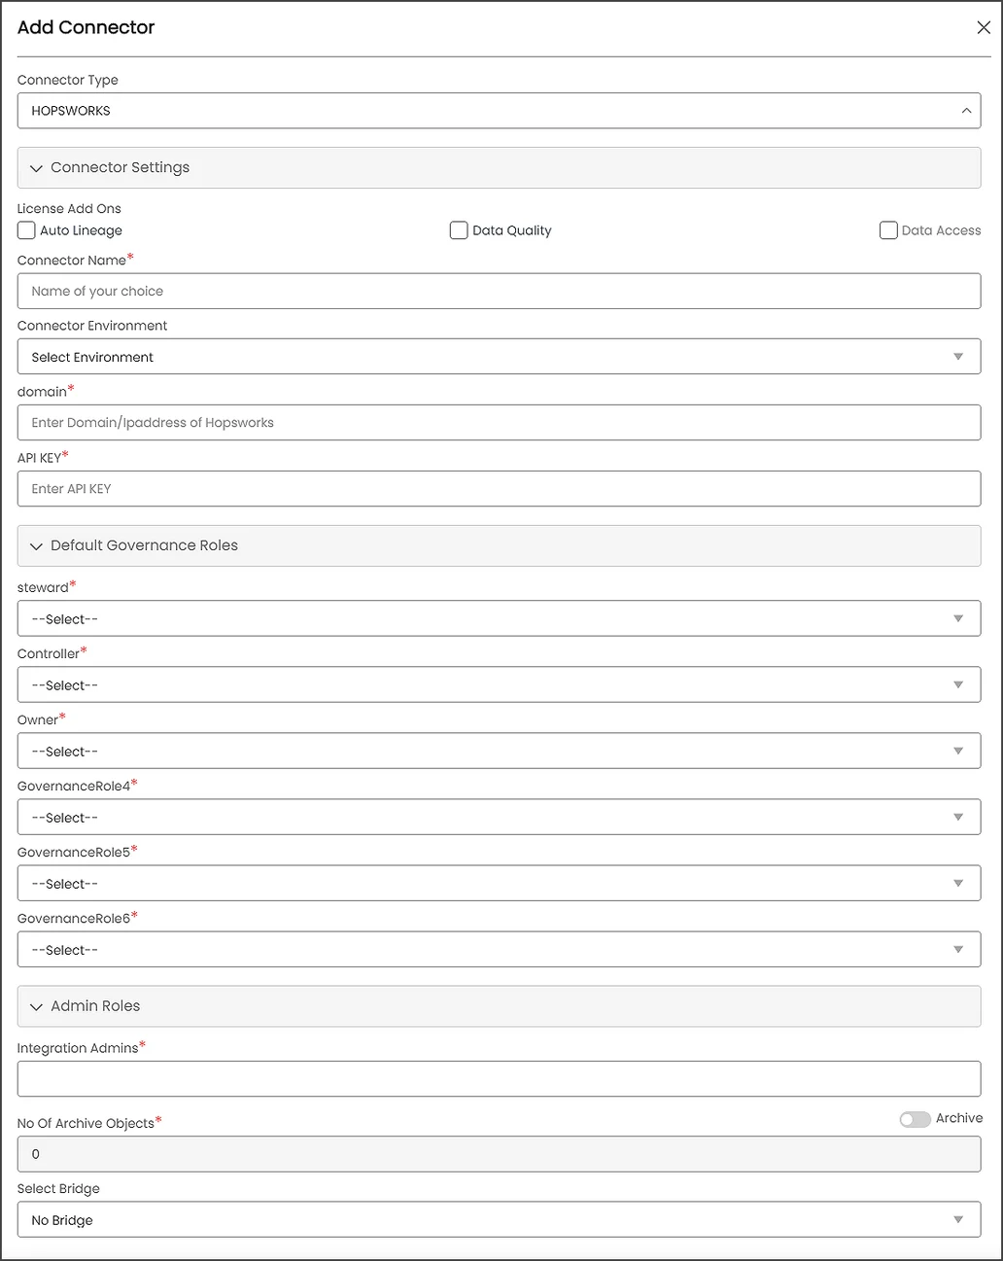Image resolution: width=1003 pixels, height=1261 pixels.
Task: Expand the GovernanceRole6 dropdown arrow
Action: tap(958, 950)
